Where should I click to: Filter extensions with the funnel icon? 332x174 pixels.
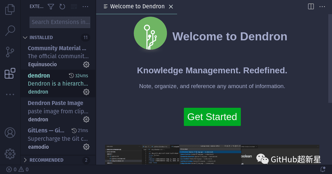click(x=51, y=7)
